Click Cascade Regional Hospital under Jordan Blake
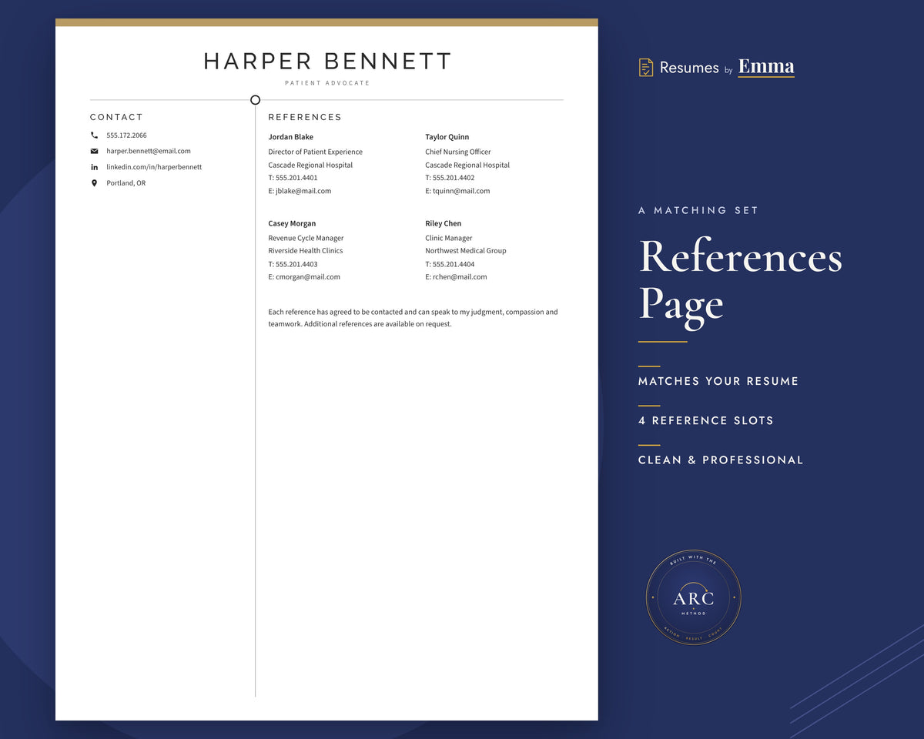 coord(310,166)
